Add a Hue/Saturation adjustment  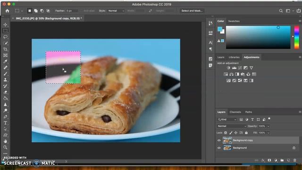point(226,74)
